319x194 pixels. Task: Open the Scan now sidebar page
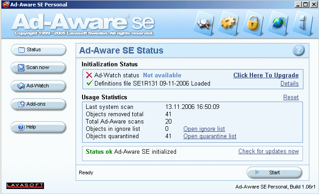38,67
